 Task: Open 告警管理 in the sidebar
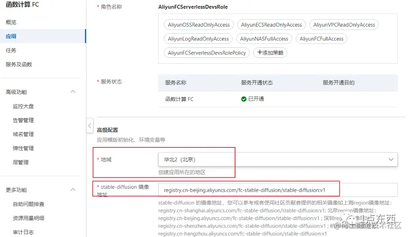(23, 120)
